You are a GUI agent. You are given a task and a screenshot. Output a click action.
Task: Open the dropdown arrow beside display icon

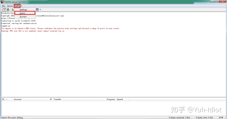pos(40,10)
